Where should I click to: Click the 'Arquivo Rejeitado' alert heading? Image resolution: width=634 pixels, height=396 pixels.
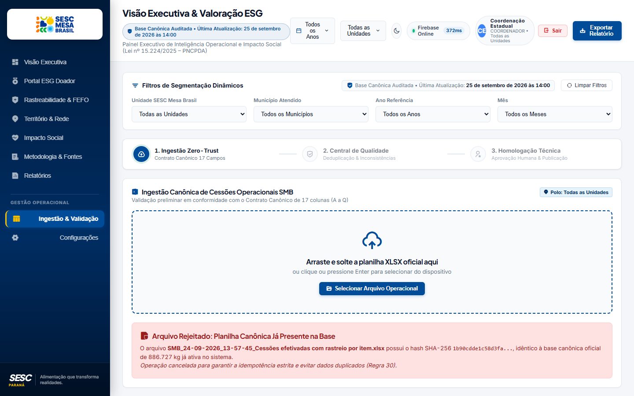[x=243, y=336]
